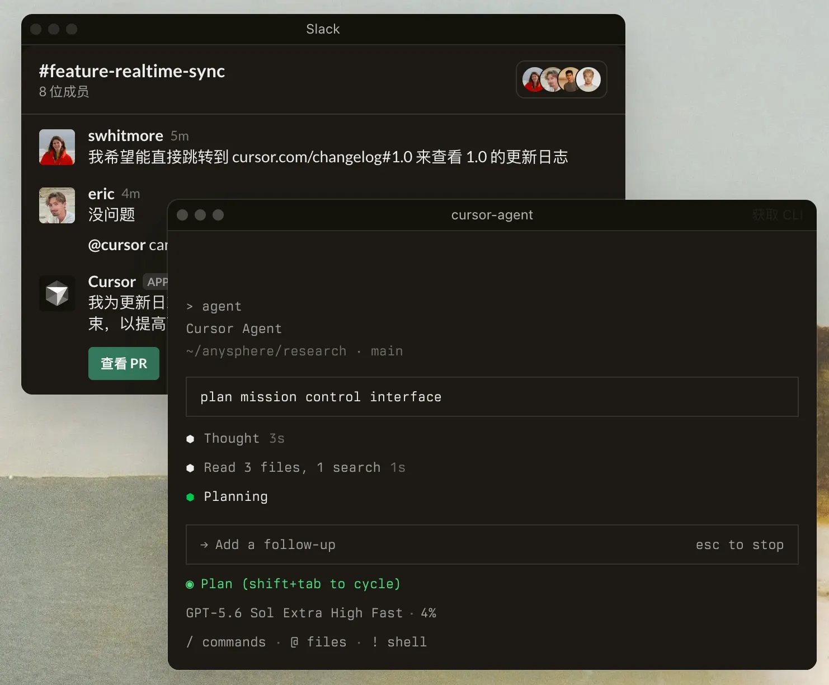This screenshot has width=829, height=685.
Task: Click the main branch label
Action: click(x=387, y=351)
